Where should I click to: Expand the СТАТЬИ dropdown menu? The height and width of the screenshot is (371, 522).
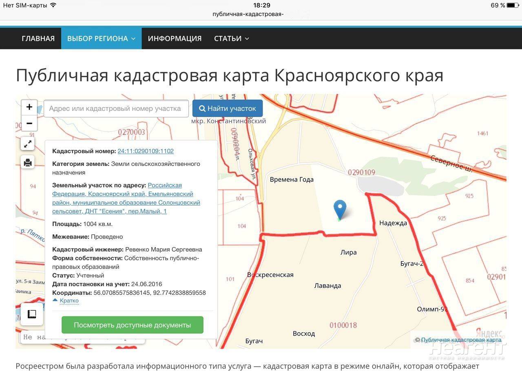click(231, 38)
